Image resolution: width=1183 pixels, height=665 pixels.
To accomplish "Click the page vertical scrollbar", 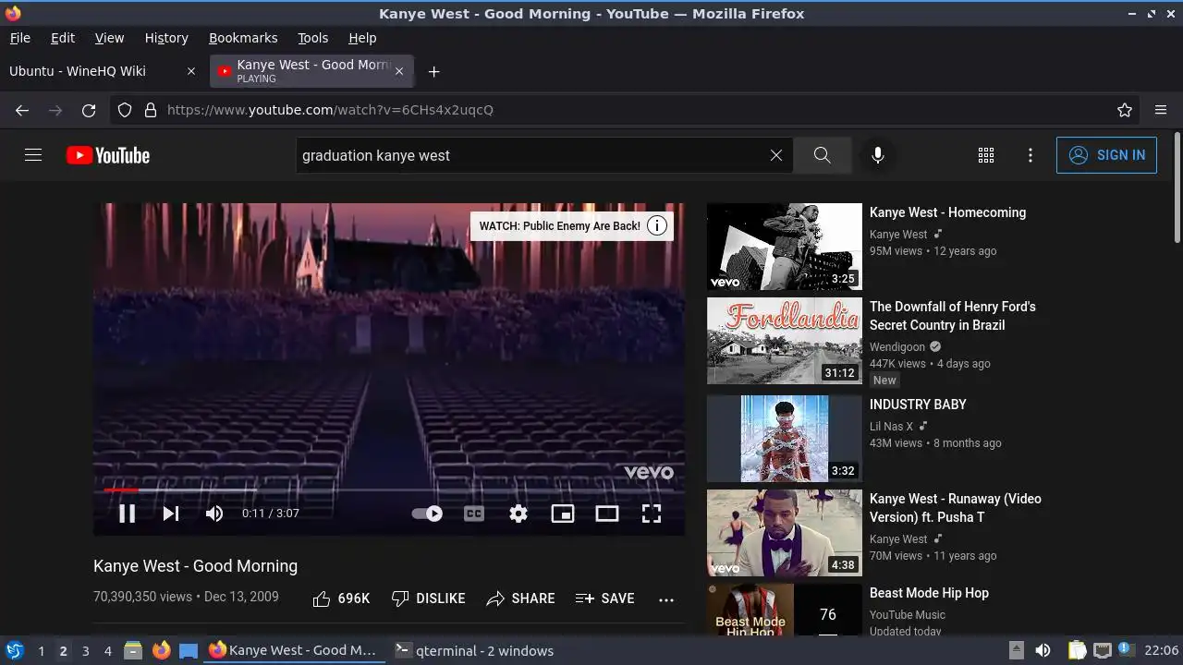I will click(1177, 188).
